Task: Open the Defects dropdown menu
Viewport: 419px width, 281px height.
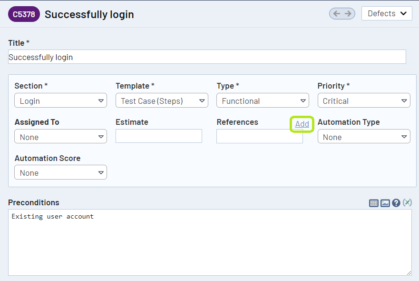Action: (387, 14)
